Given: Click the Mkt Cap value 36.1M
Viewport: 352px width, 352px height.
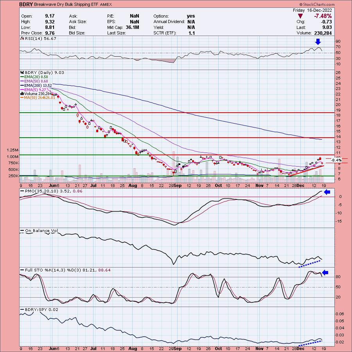Looking at the screenshot, I should (132, 27).
